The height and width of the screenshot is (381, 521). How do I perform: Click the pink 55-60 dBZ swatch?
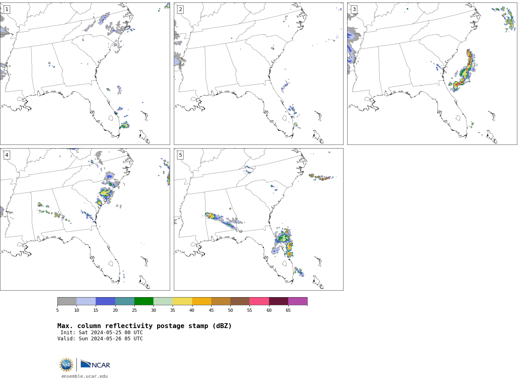click(x=259, y=301)
